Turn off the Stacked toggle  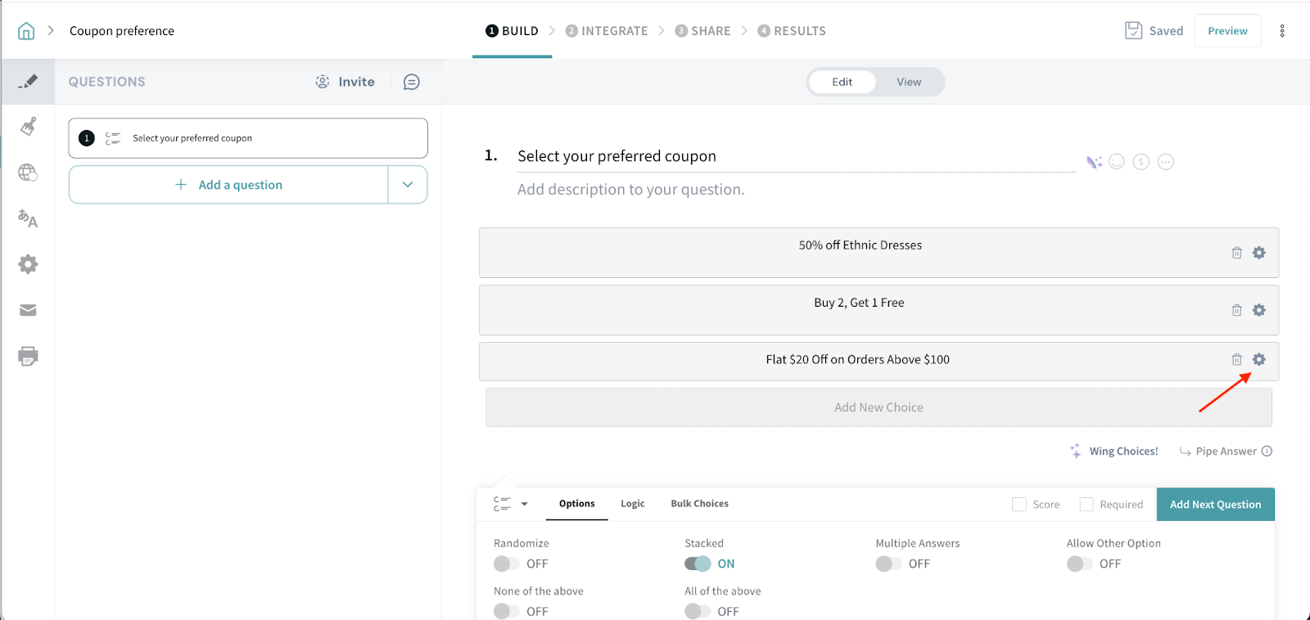point(698,564)
